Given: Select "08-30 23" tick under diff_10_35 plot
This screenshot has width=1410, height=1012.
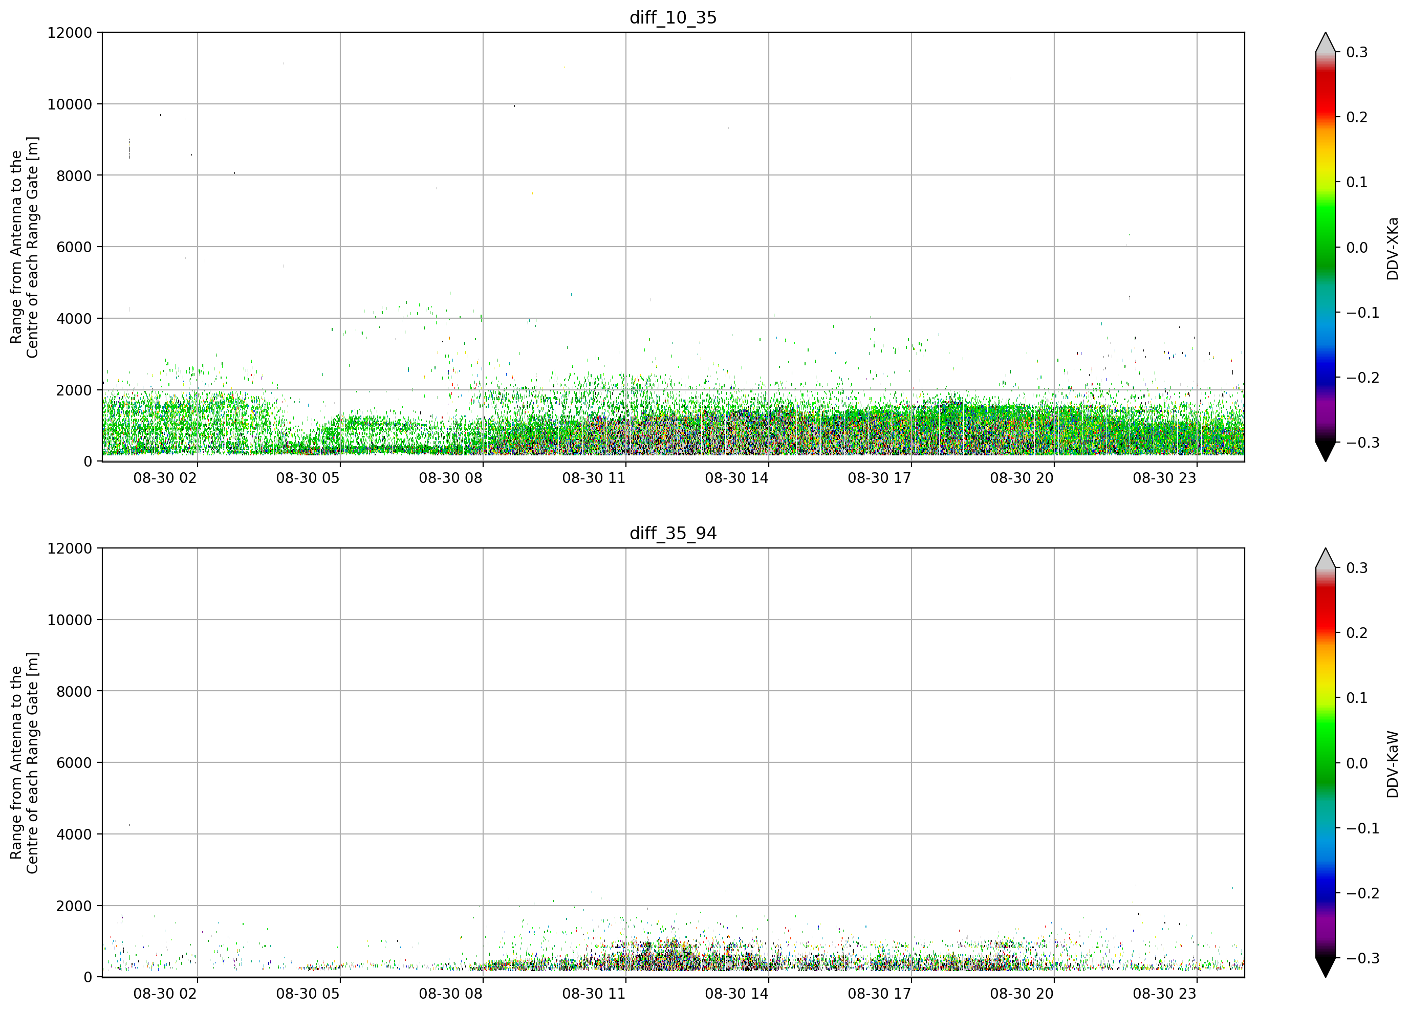Looking at the screenshot, I should 1164,478.
